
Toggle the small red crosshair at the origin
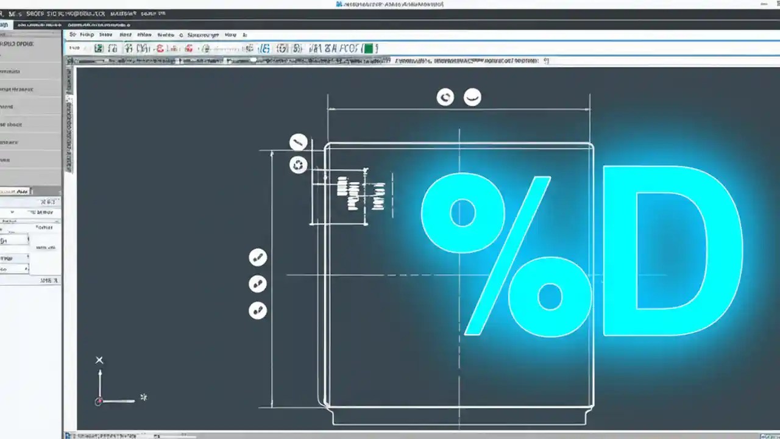pyautogui.click(x=99, y=401)
